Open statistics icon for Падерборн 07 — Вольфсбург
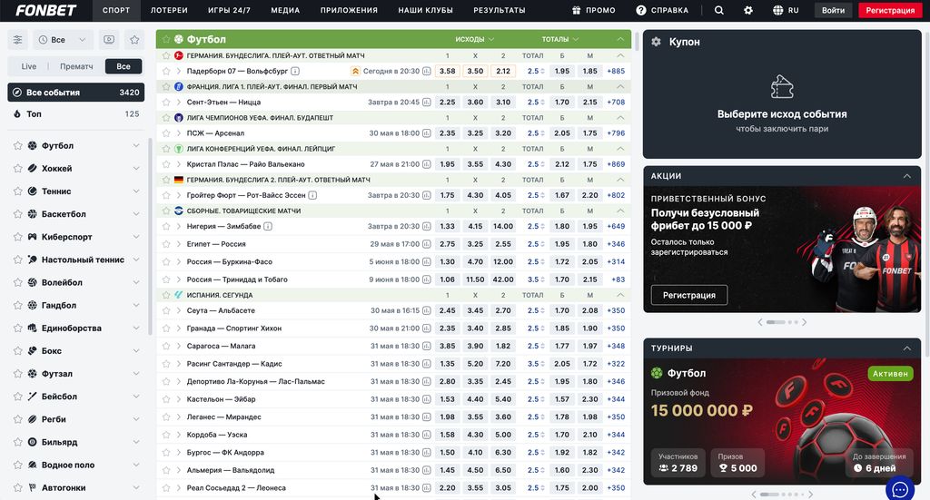 point(427,71)
